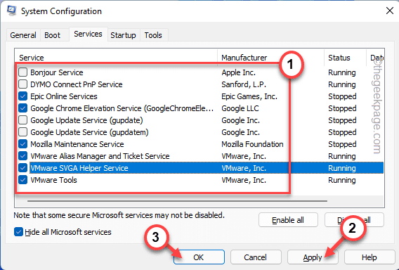The height and width of the screenshot is (270, 399).
Task: Switch to the Boot tab
Action: (x=53, y=35)
